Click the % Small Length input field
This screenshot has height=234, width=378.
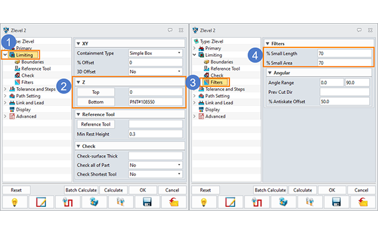[x=345, y=54]
